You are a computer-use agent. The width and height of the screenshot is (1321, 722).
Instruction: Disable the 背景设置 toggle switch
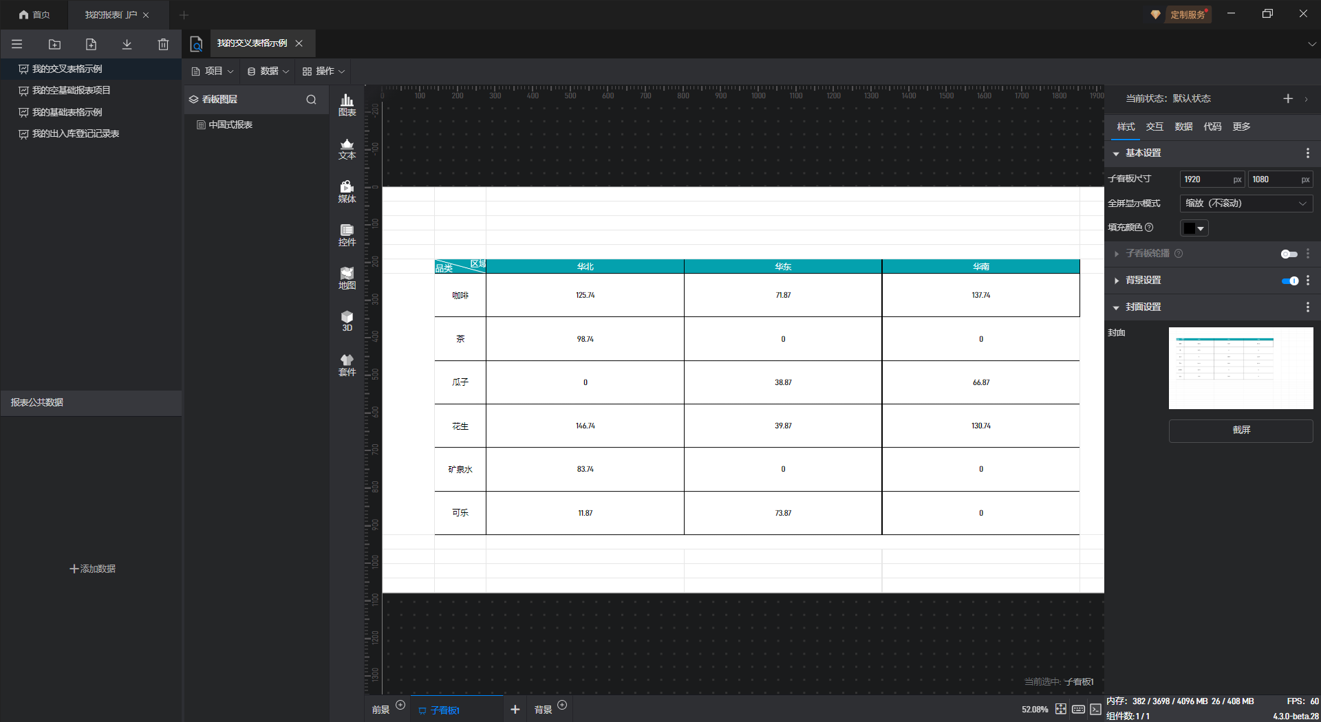click(x=1289, y=281)
